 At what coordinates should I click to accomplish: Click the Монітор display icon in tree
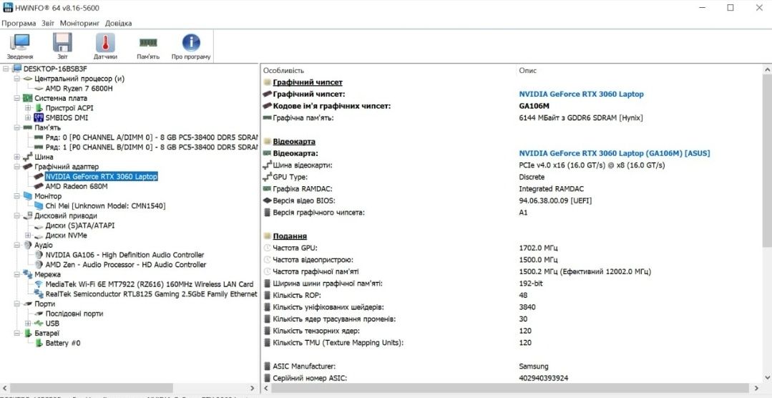point(28,196)
